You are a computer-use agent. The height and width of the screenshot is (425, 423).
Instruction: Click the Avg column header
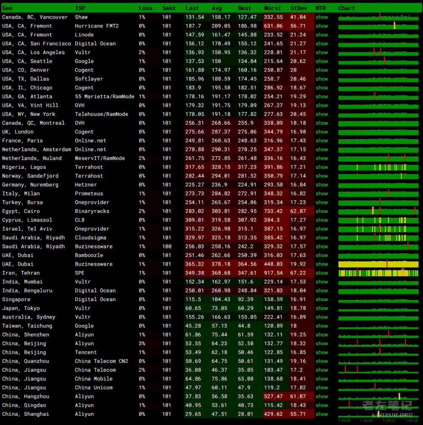click(217, 8)
